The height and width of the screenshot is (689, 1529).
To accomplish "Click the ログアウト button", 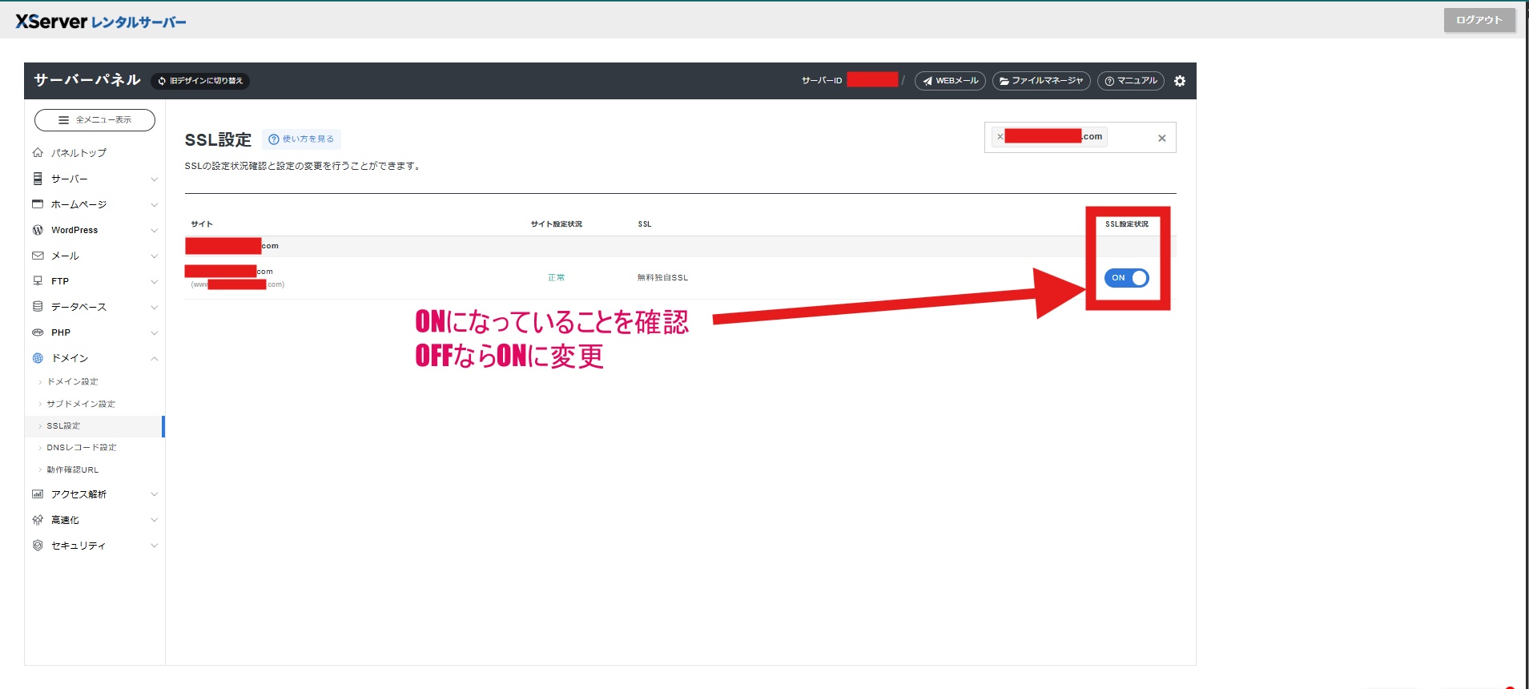I will click(1479, 20).
